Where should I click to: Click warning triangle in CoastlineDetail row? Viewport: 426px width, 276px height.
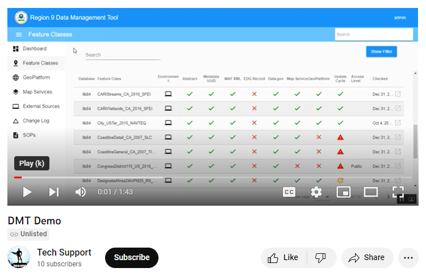tap(340, 137)
